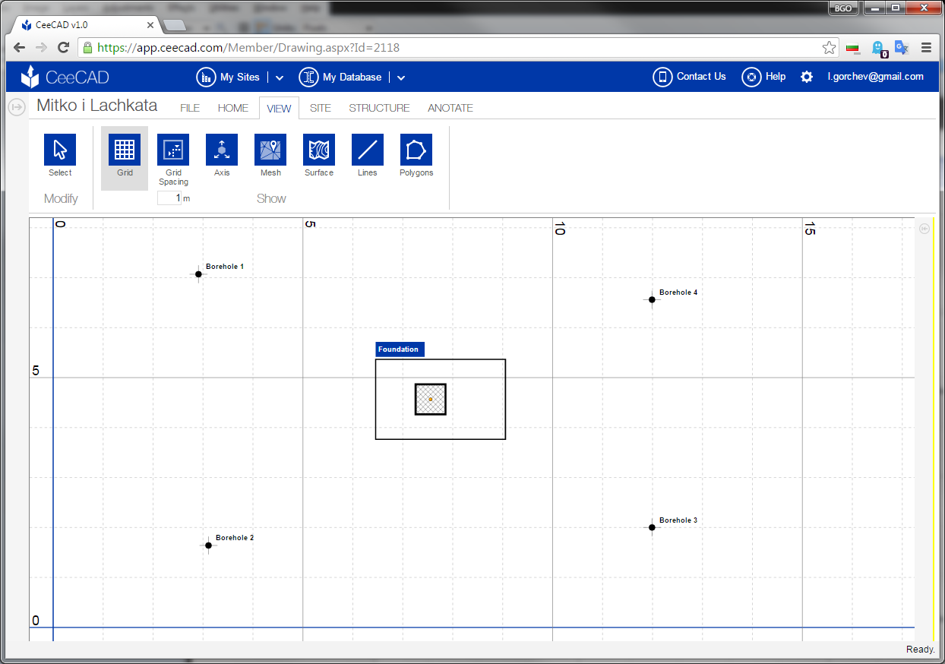Switch to the VIEW ribbon tab
Image resolution: width=945 pixels, height=664 pixels.
pyautogui.click(x=279, y=109)
